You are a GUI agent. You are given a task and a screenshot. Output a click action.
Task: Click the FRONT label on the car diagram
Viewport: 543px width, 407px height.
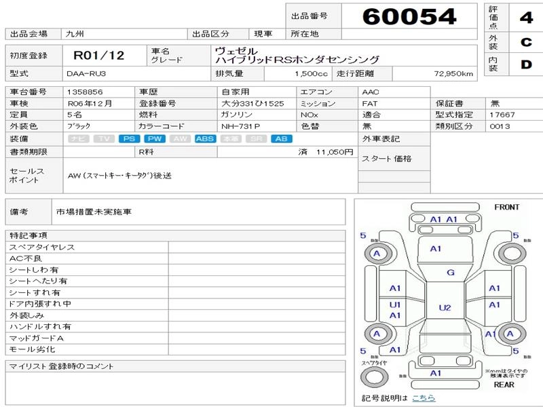click(507, 208)
